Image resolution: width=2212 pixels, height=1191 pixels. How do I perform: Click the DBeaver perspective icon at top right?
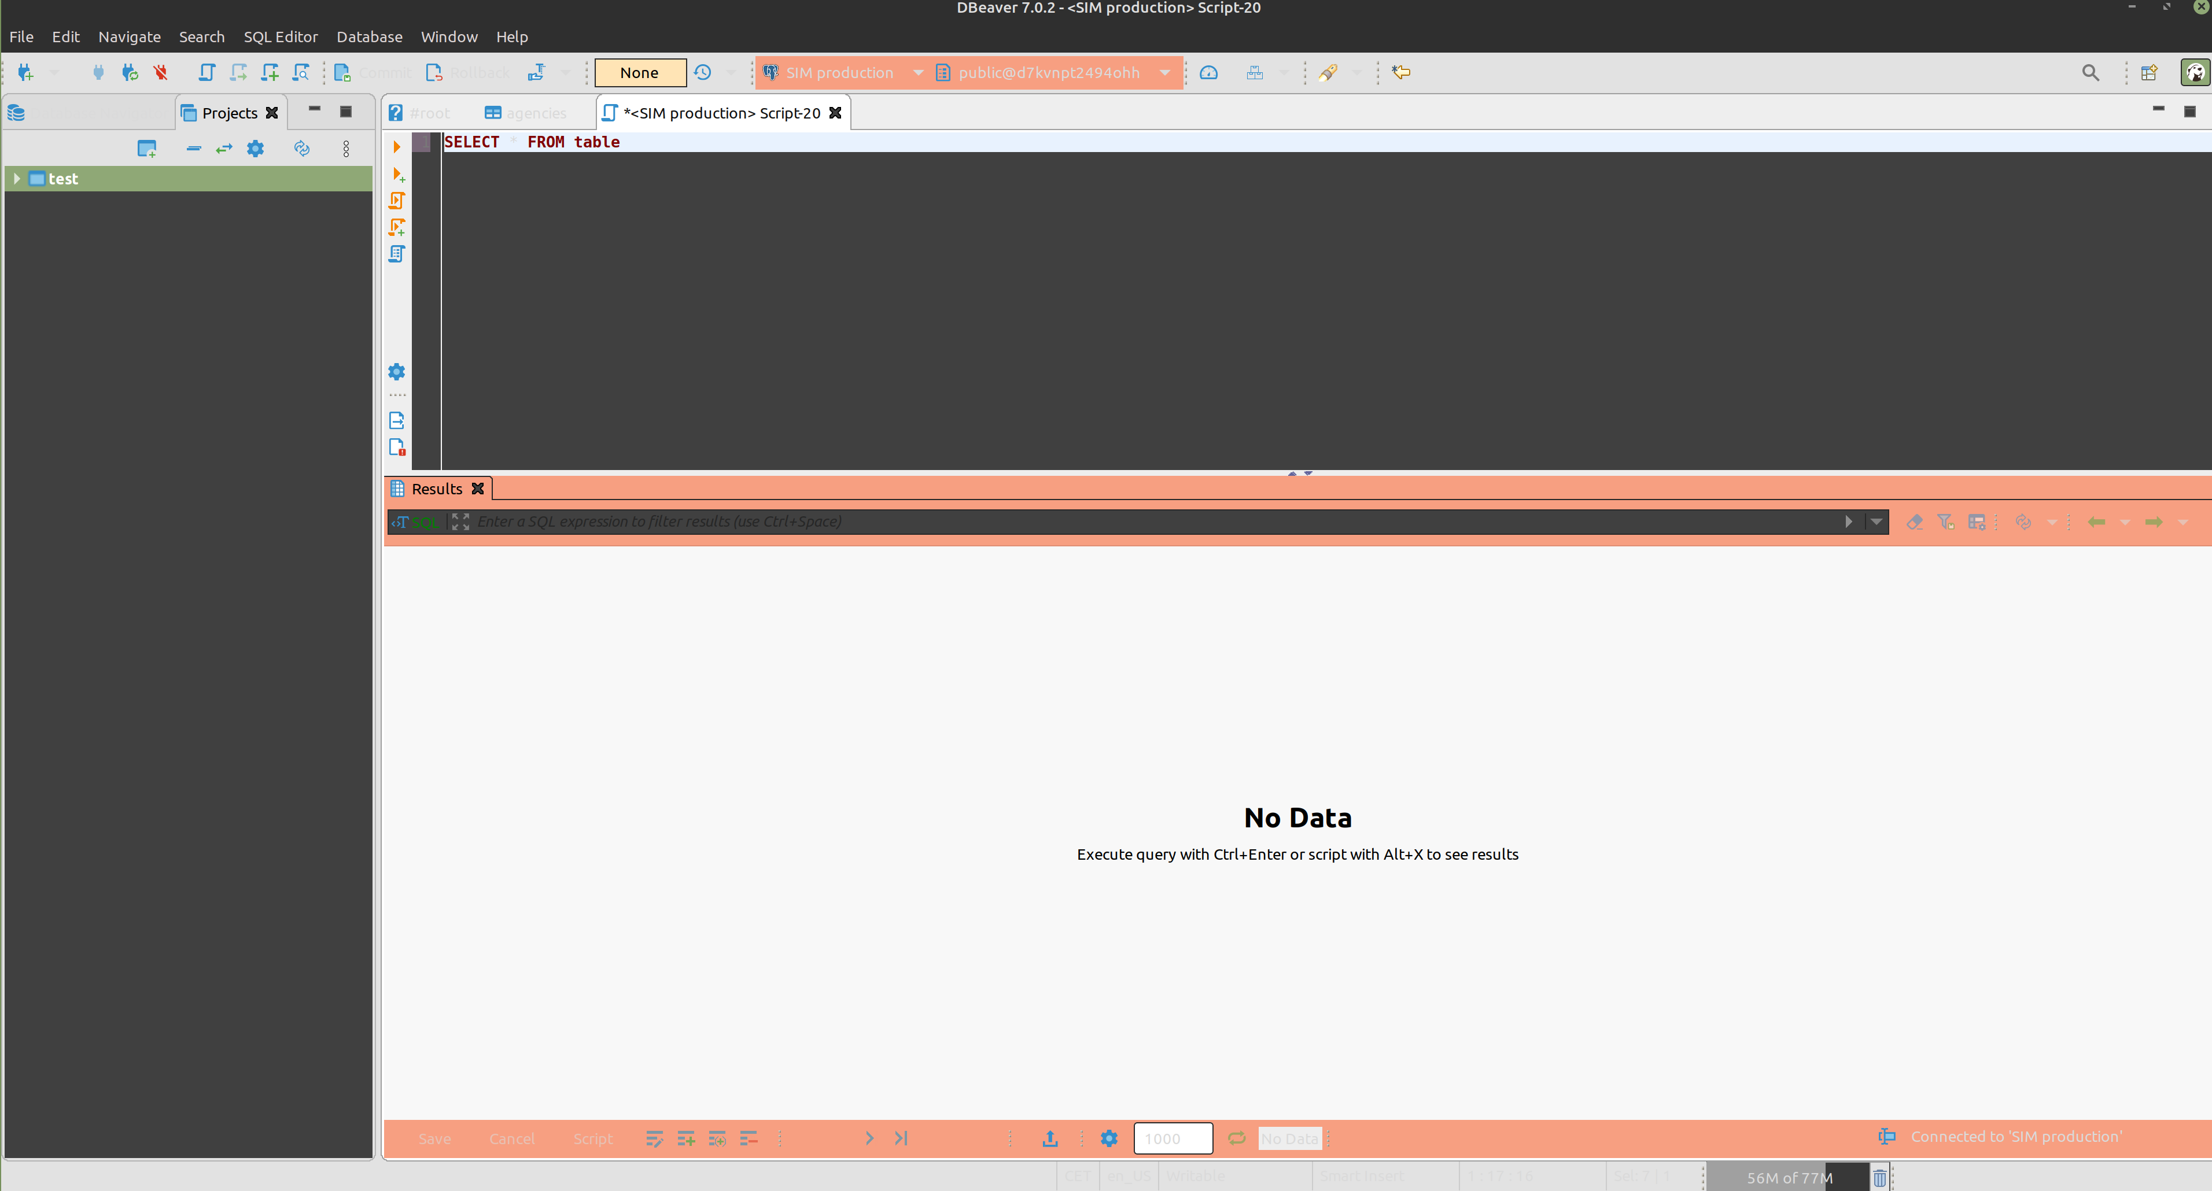point(2195,73)
